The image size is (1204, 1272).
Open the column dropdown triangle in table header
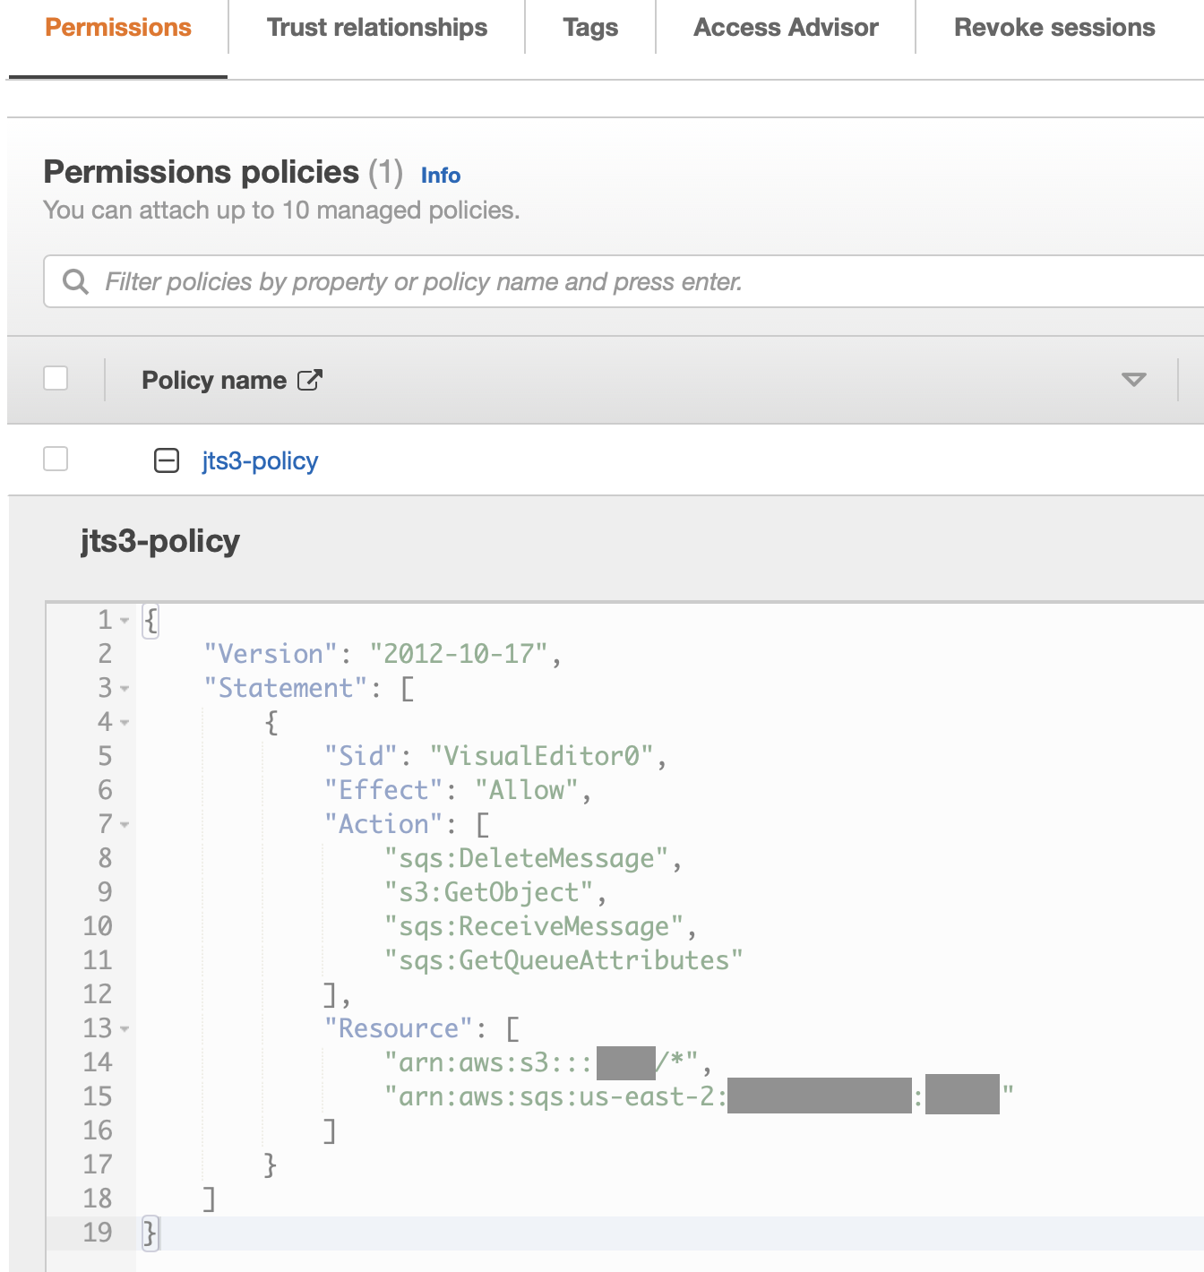click(x=1133, y=380)
